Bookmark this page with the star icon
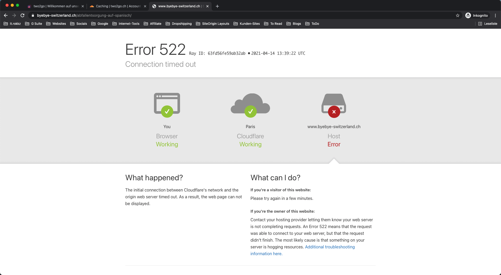501x275 pixels. (457, 15)
